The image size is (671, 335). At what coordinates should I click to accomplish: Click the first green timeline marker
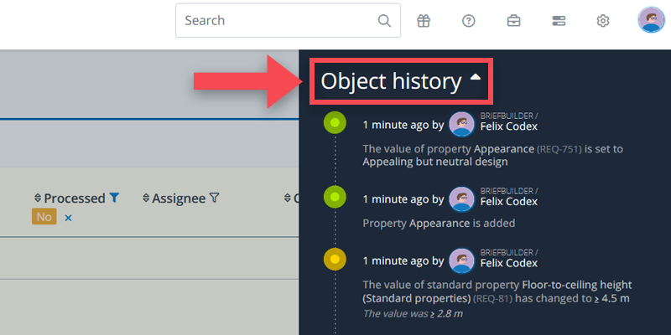pyautogui.click(x=335, y=123)
